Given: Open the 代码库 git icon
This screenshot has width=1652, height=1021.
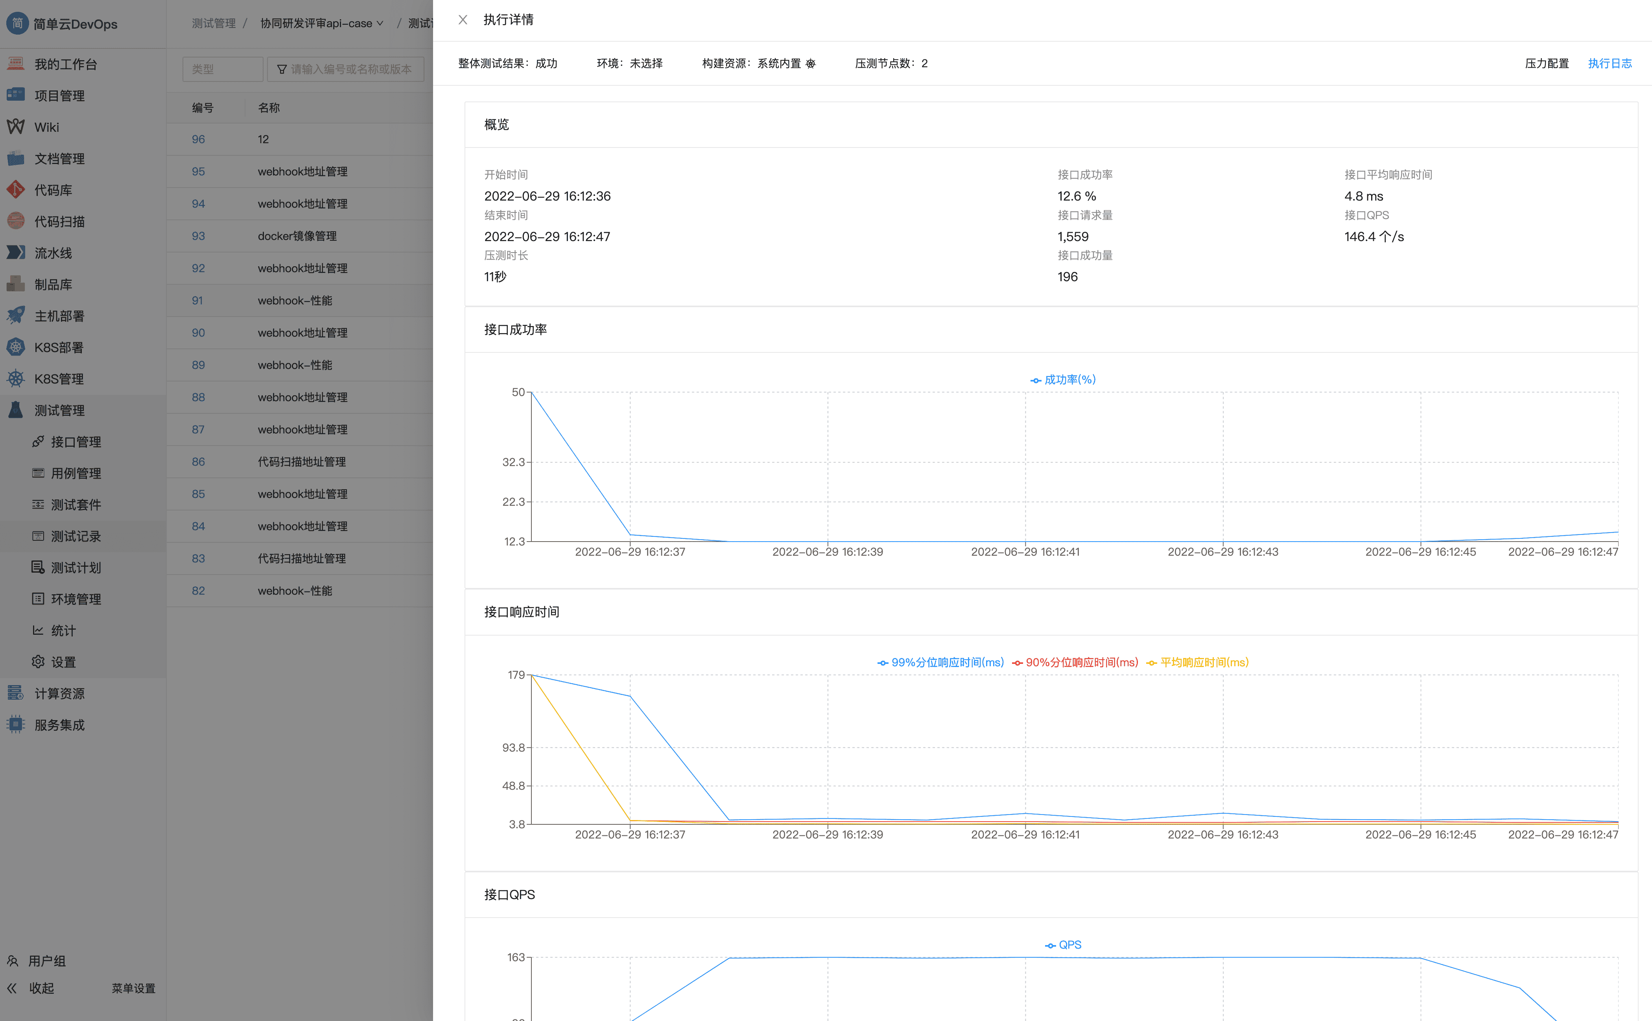Looking at the screenshot, I should [15, 190].
